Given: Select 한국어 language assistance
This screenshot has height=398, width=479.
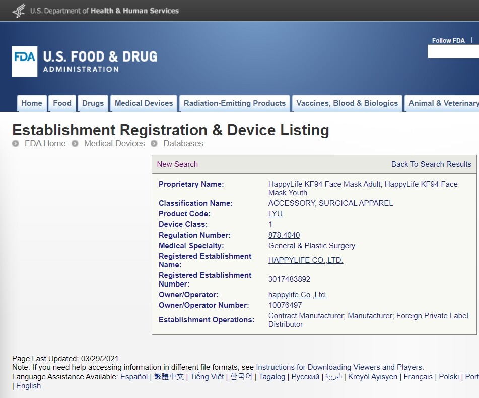Looking at the screenshot, I should pyautogui.click(x=241, y=377).
